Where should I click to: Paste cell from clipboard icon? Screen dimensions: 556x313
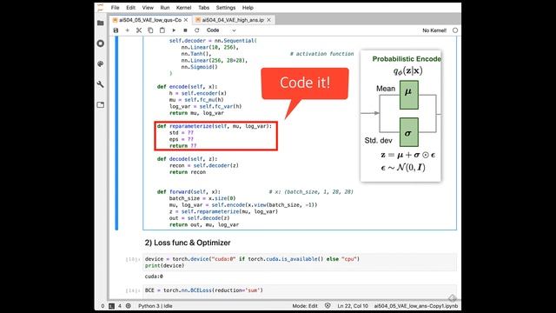[162, 30]
